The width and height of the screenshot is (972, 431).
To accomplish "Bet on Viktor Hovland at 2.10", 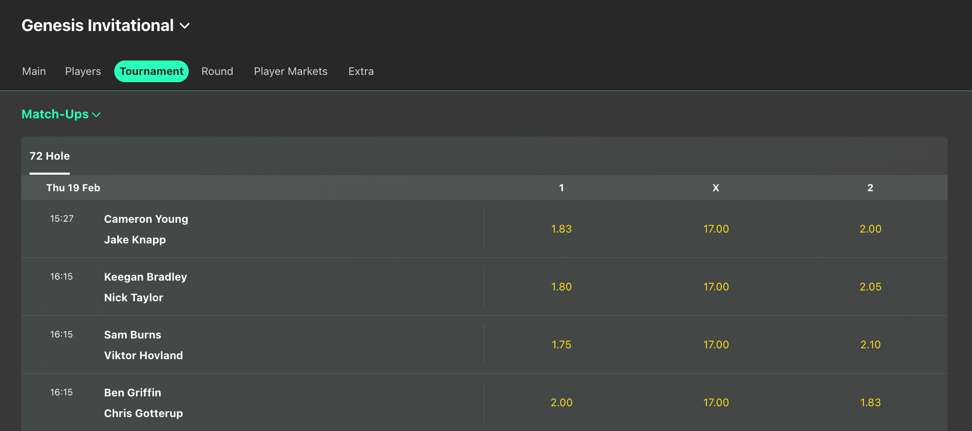I will point(870,345).
